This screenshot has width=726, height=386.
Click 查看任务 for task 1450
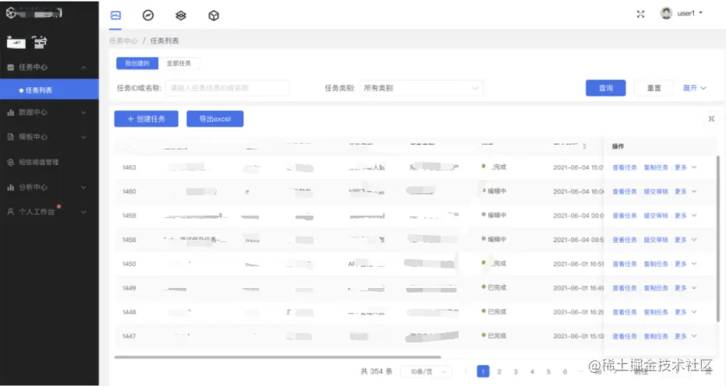(625, 264)
